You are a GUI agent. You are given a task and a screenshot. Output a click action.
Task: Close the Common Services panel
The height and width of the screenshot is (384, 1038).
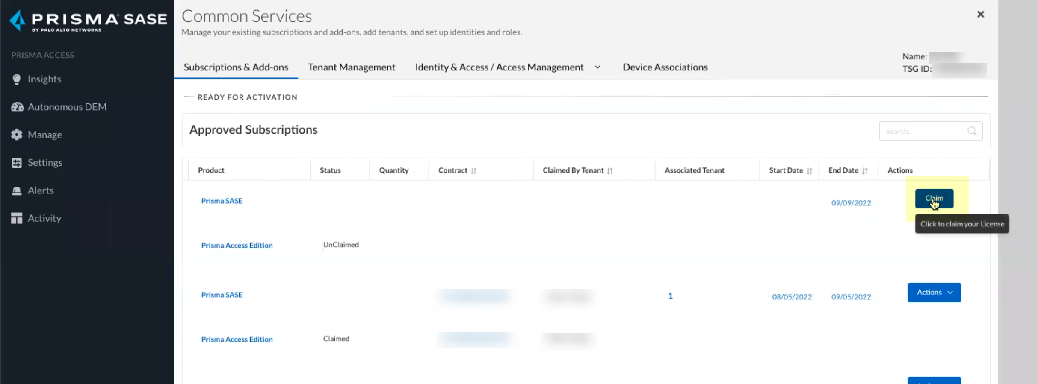pos(980,15)
